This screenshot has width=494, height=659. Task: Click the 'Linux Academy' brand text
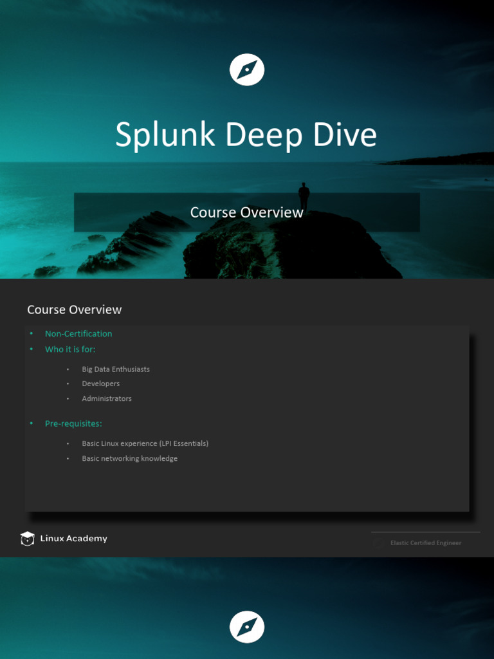click(x=74, y=539)
